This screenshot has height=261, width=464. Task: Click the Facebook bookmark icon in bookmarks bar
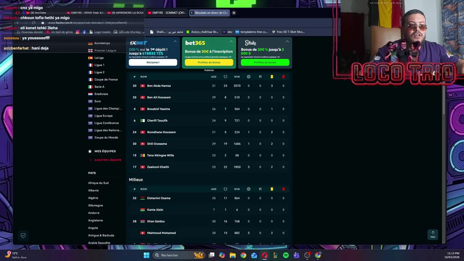pos(84,32)
